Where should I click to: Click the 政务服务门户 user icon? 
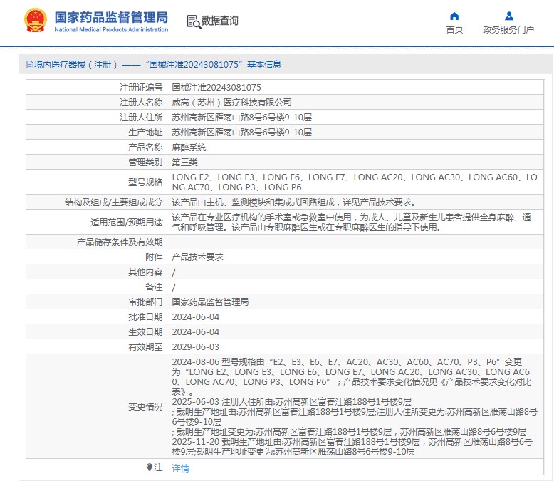click(509, 16)
